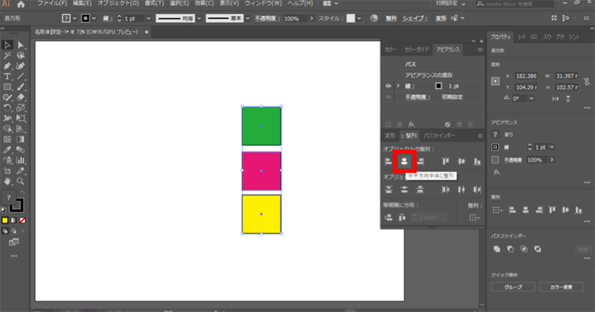Click the カラー変更 button
This screenshot has width=595, height=312.
point(561,287)
